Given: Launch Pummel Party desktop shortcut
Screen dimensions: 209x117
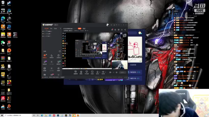Looking at the screenshot, I should 9,44.
